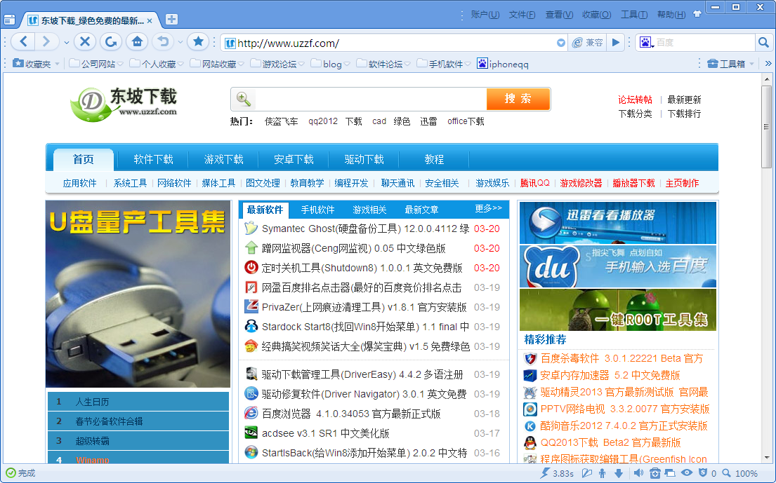Click the first aid kit icon in status bar
Screen dimensions: 776x483
point(655,473)
